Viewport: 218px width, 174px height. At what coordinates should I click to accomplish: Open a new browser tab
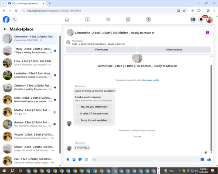coord(50,3)
